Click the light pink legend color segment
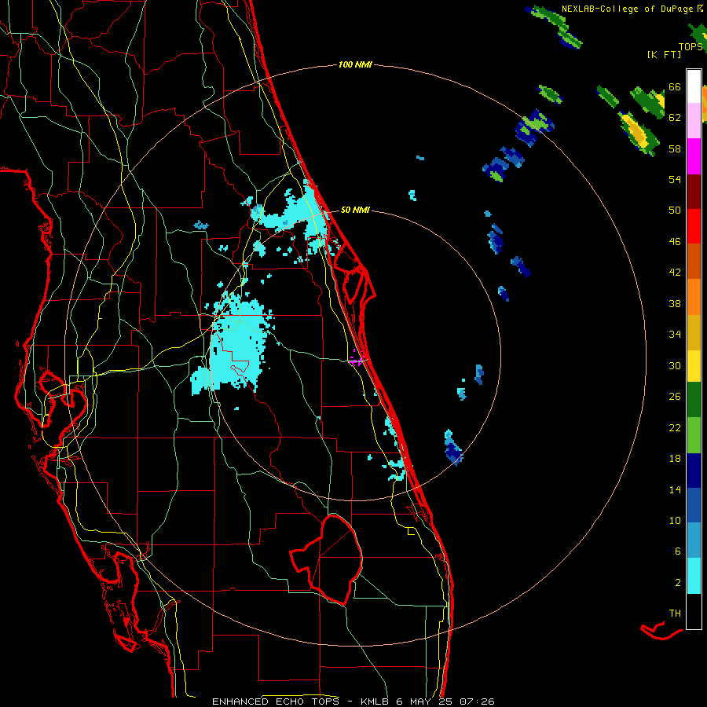707x707 pixels. (694, 120)
